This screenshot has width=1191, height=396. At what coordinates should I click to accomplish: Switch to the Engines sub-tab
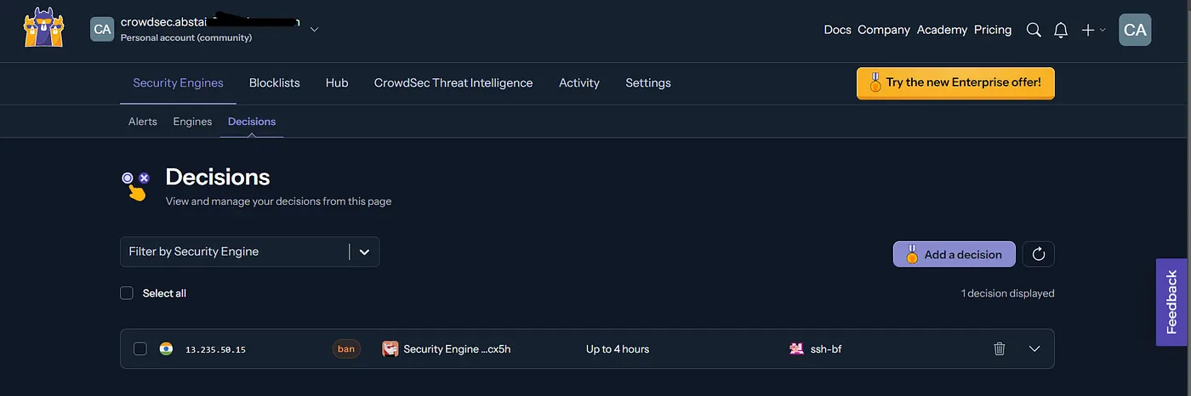[x=192, y=122]
